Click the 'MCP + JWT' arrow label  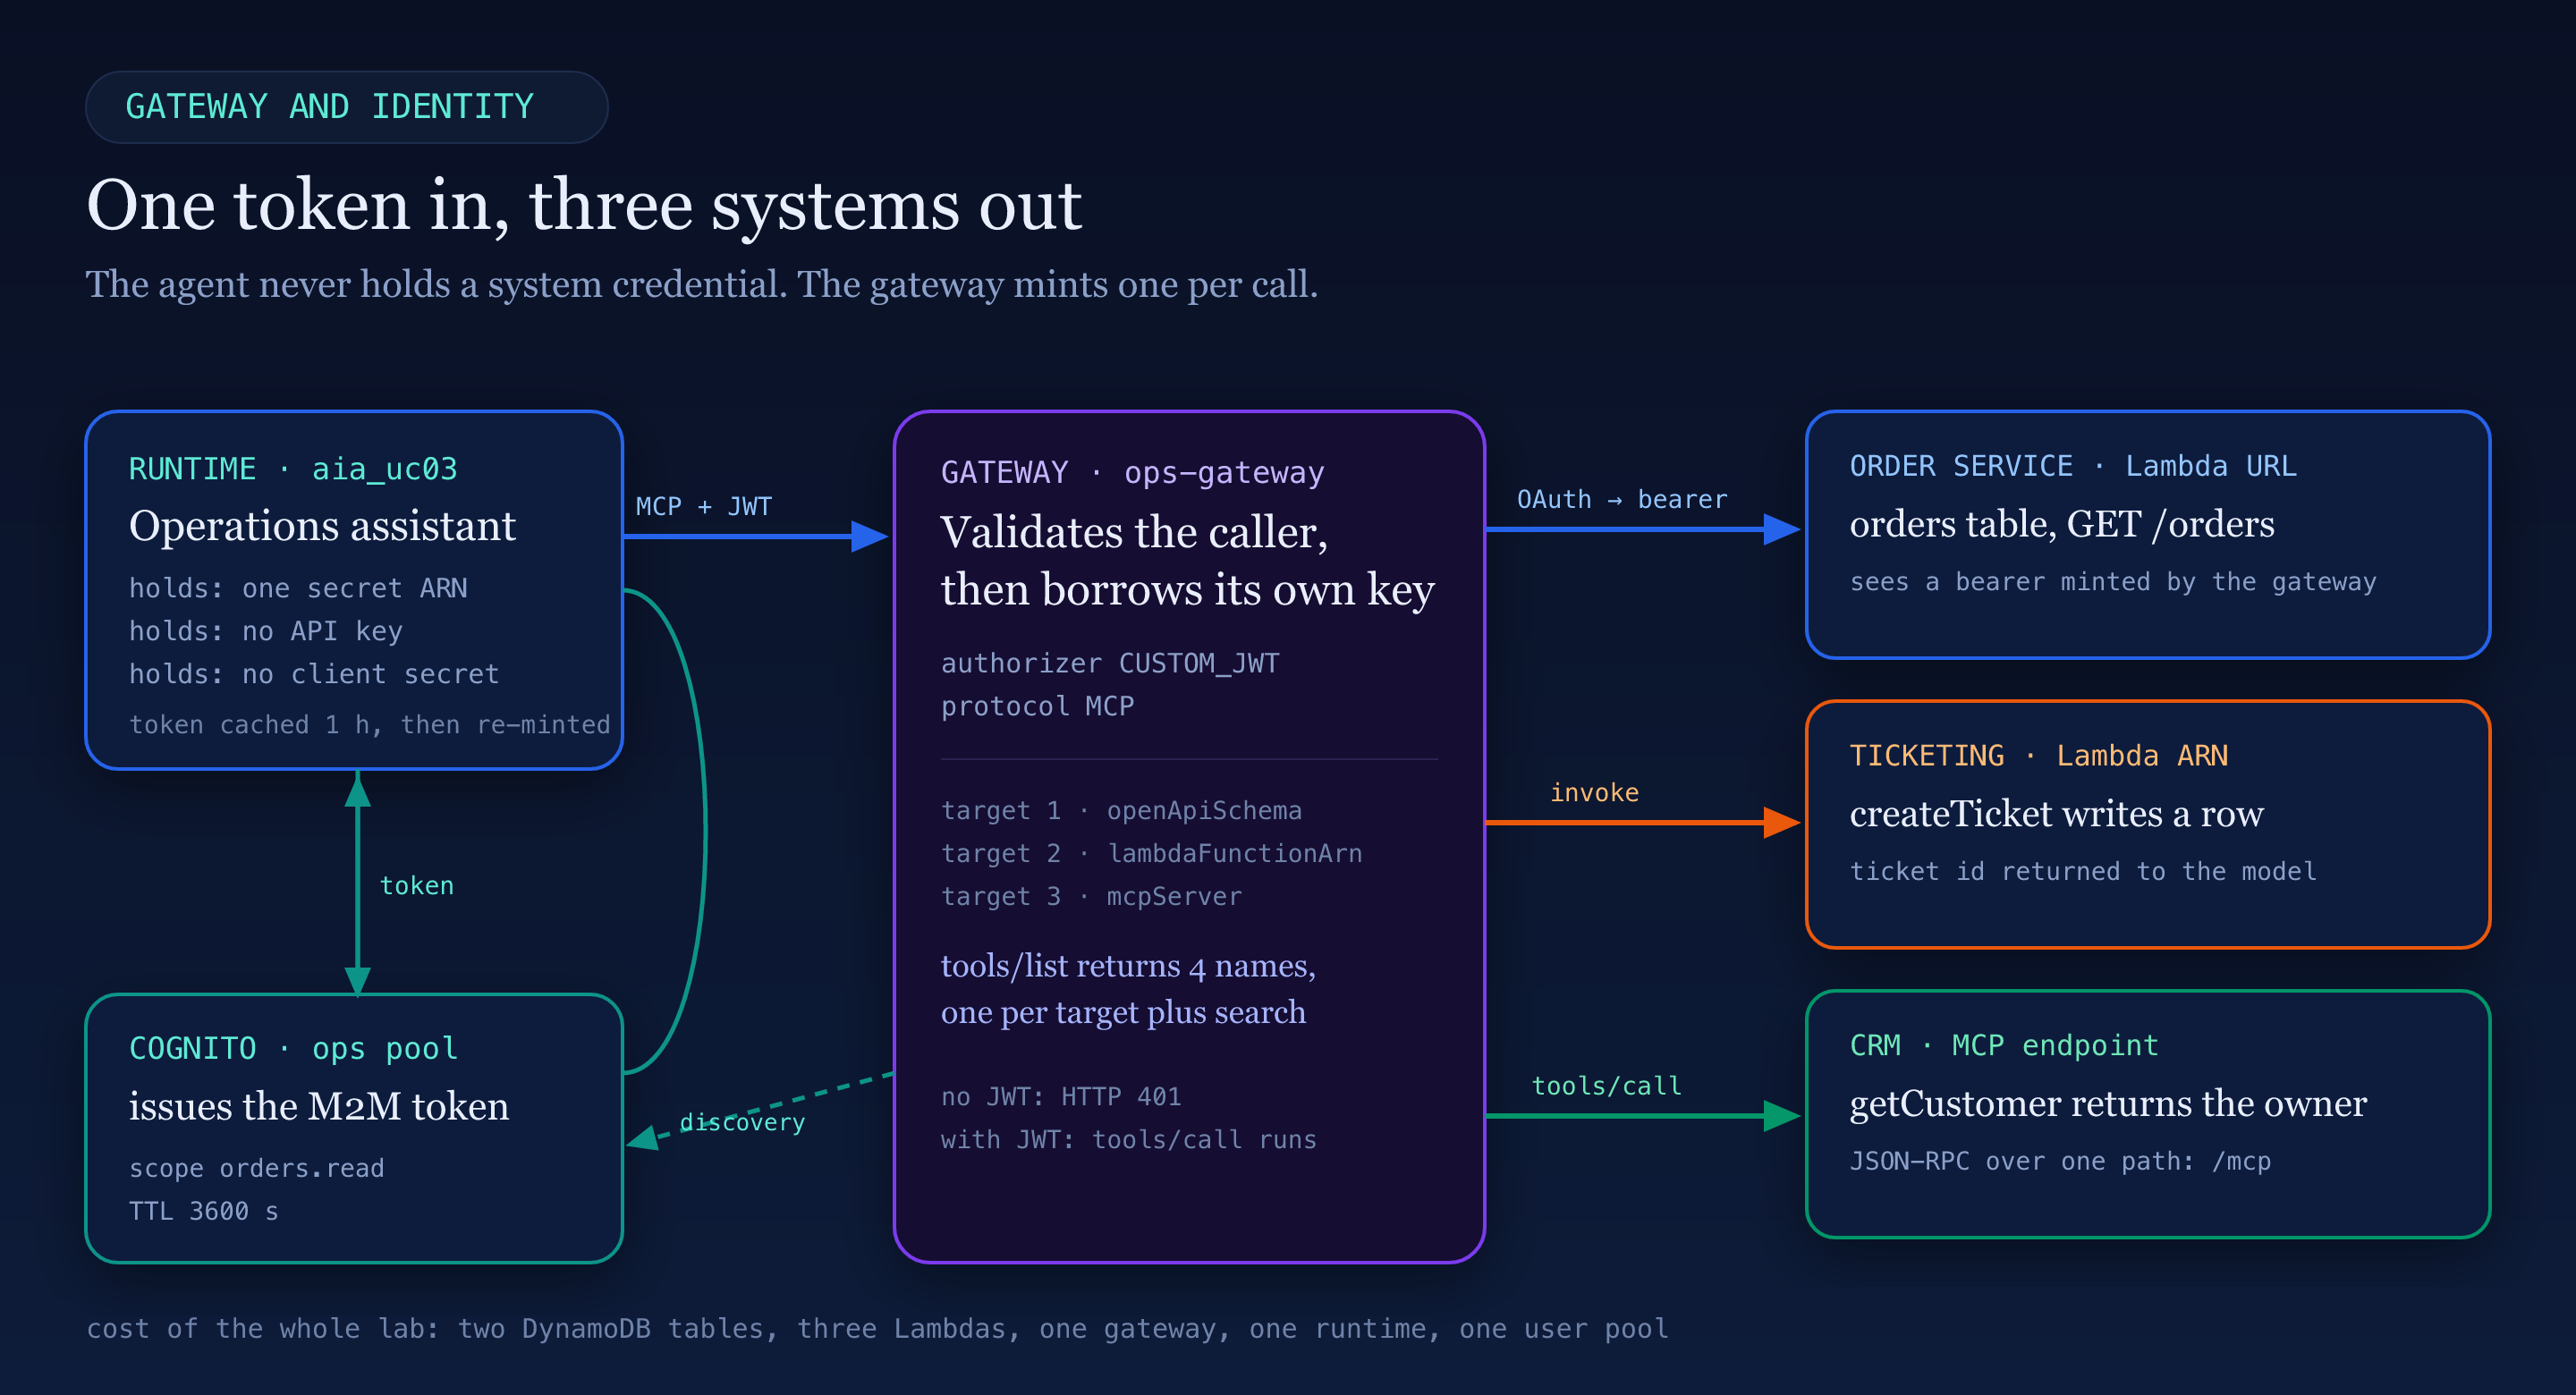704,506
